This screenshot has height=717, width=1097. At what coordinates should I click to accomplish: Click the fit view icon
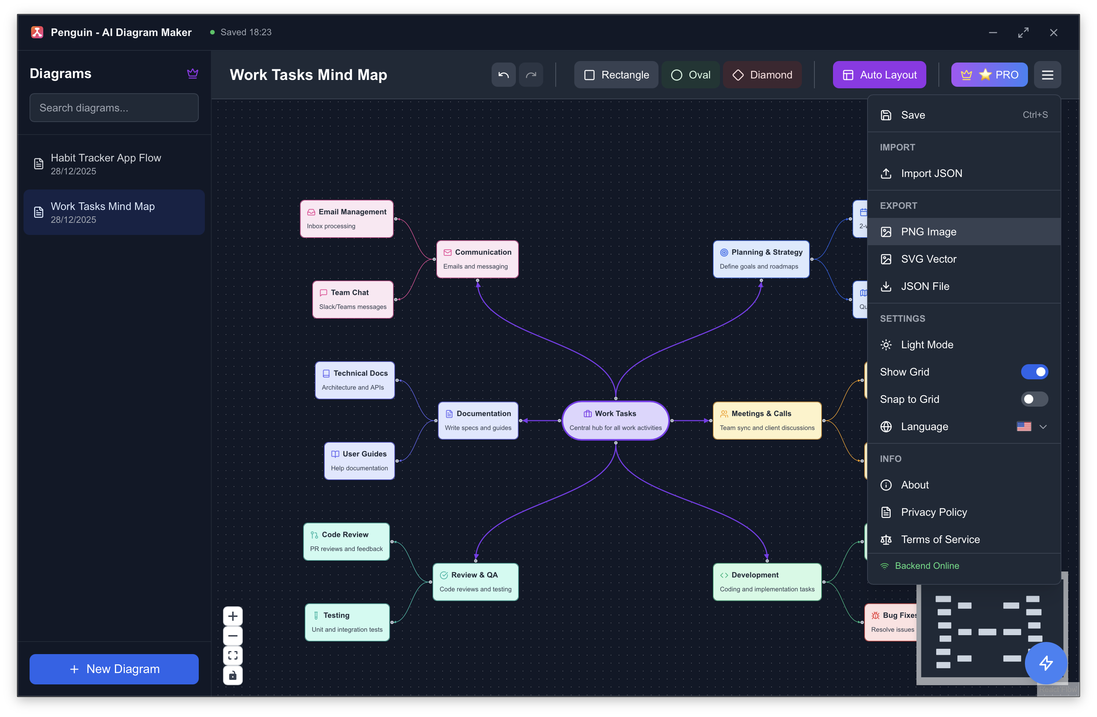point(233,655)
